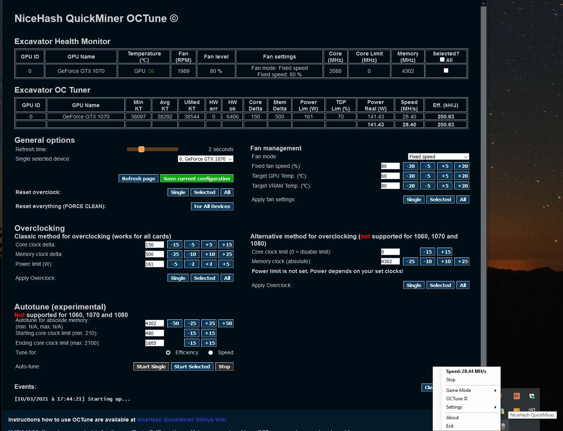Viewport: 563px width, 431px height.
Task: Click the Autotune absolute memory input field
Action: pos(154,323)
